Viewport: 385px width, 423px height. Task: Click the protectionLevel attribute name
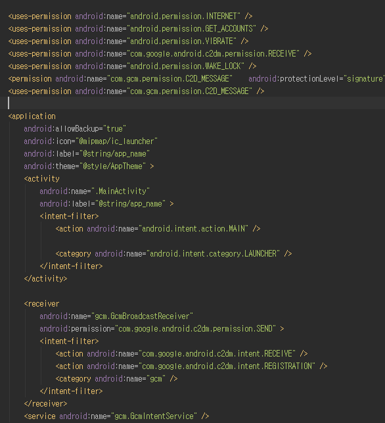pyautogui.click(x=311, y=79)
